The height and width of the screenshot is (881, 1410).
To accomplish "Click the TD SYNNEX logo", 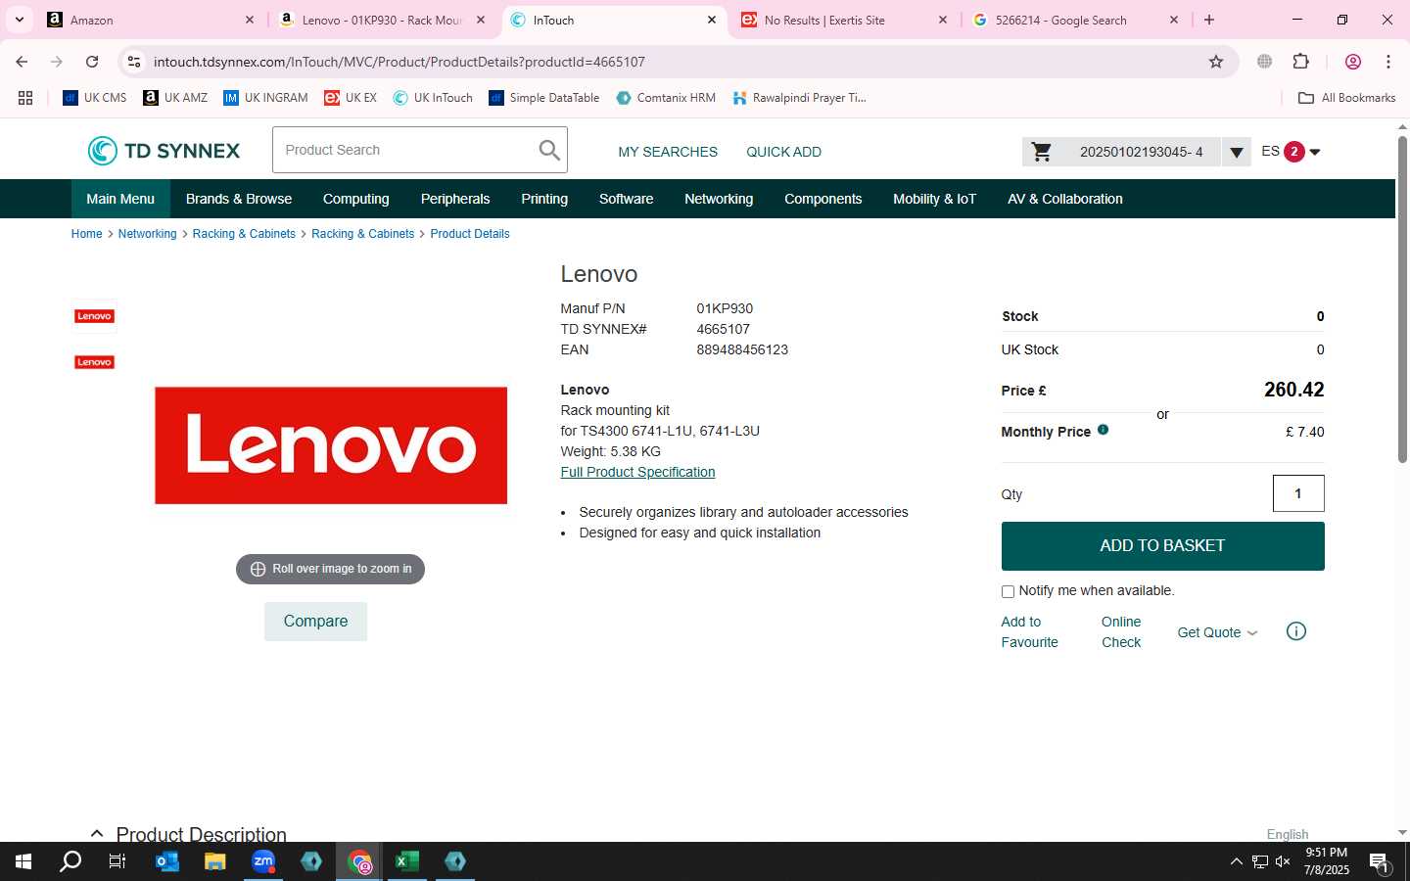I will 164,151.
